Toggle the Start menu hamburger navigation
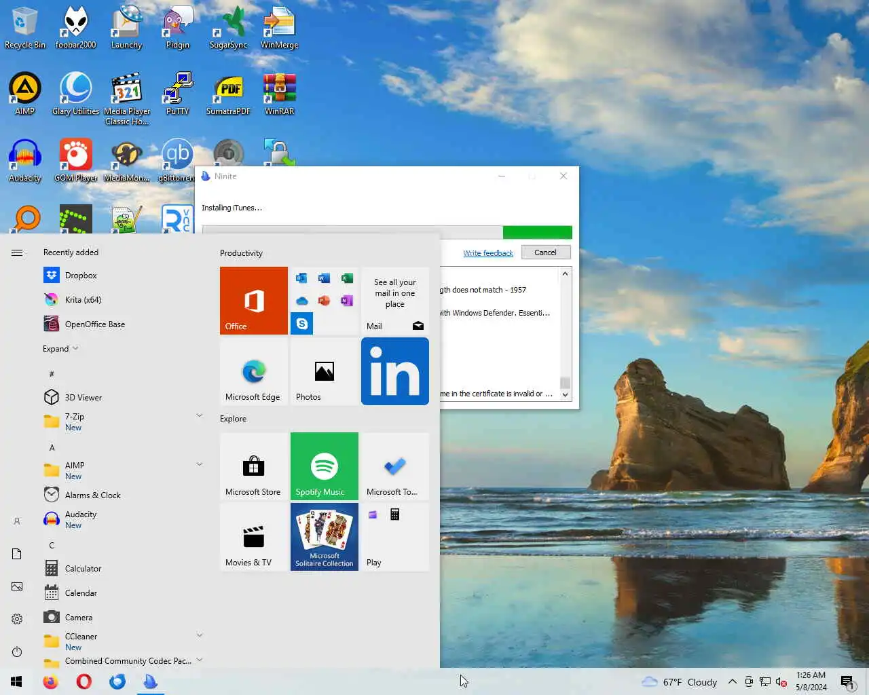The image size is (869, 695). pos(17,252)
